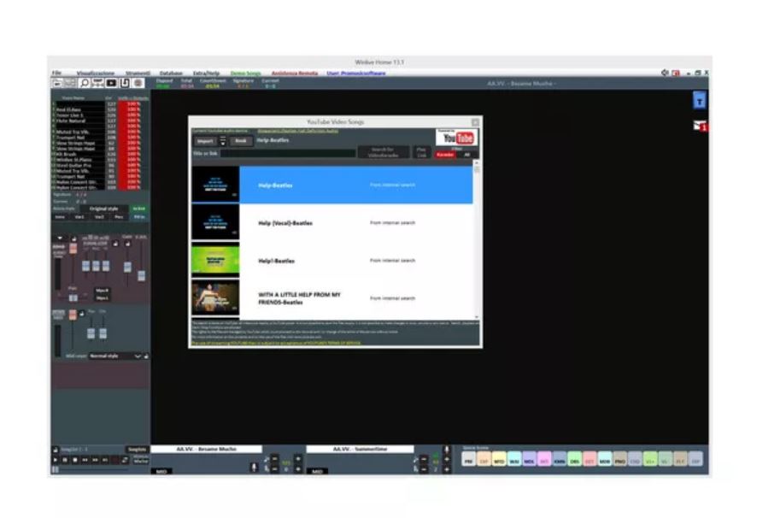
Task: Click the KMN quick-scene button
Action: pyautogui.click(x=560, y=459)
